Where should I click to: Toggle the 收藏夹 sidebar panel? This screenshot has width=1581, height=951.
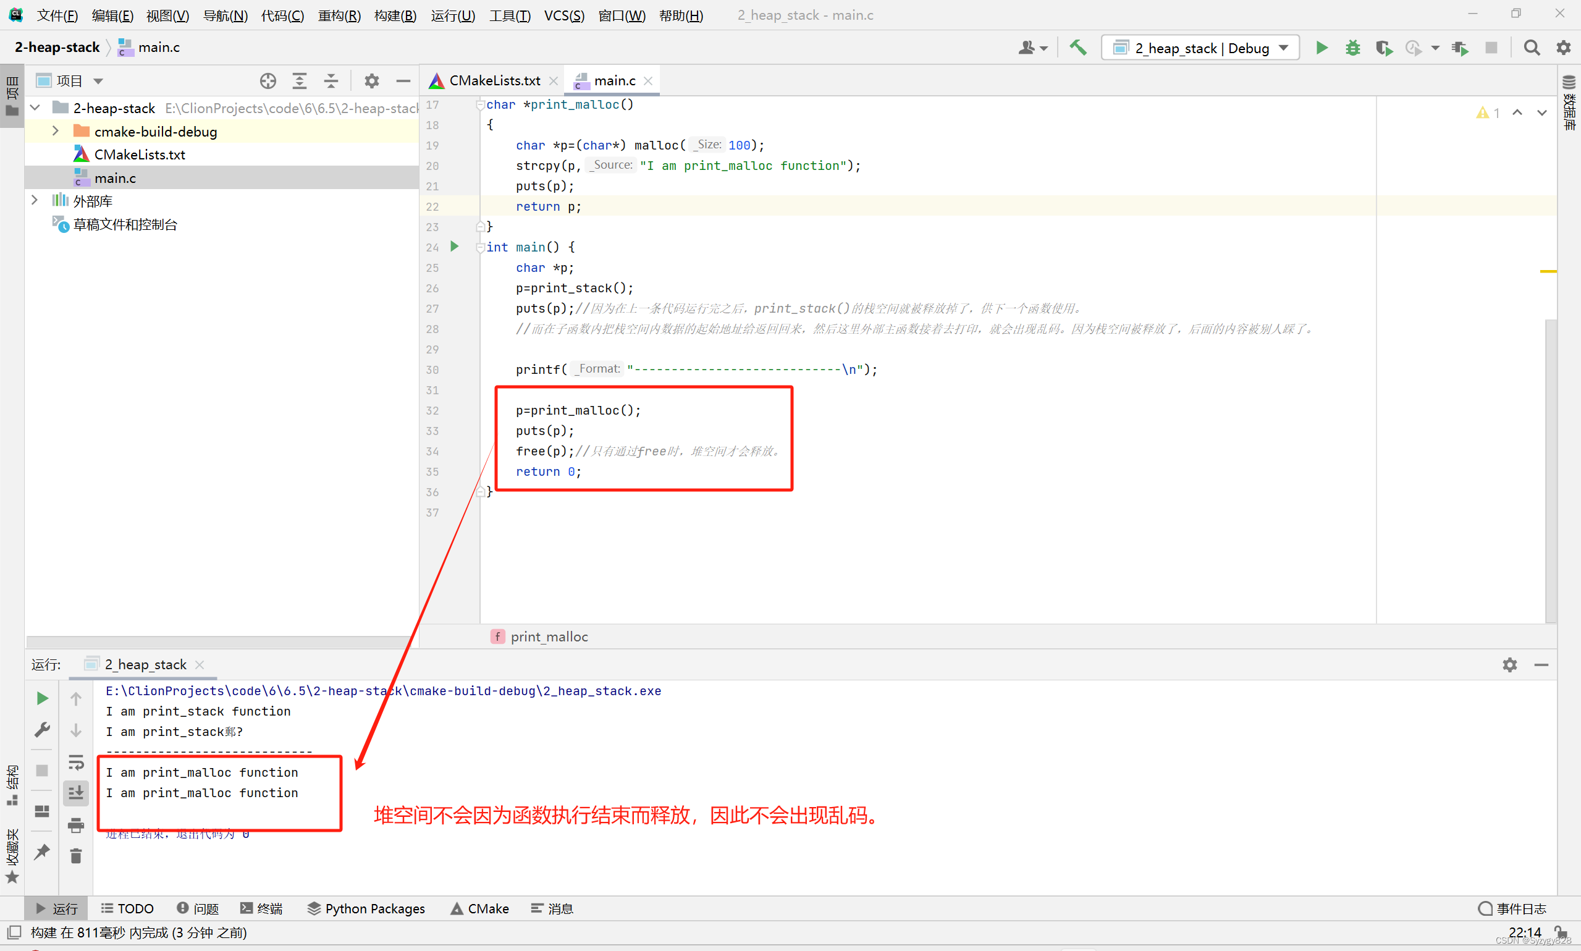12,857
